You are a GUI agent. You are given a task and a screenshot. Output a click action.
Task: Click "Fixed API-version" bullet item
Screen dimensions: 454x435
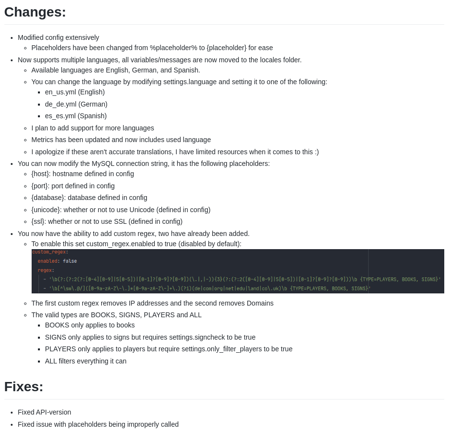(x=44, y=412)
